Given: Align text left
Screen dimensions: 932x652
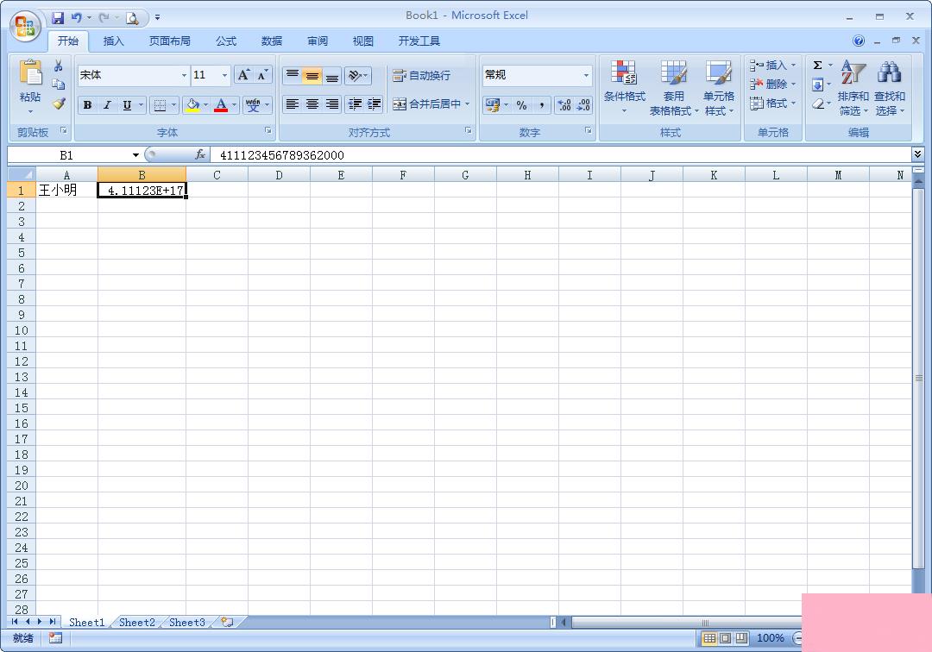Looking at the screenshot, I should [x=293, y=104].
